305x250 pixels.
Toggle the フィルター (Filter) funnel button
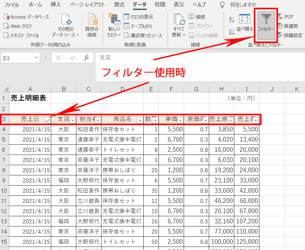click(x=266, y=24)
